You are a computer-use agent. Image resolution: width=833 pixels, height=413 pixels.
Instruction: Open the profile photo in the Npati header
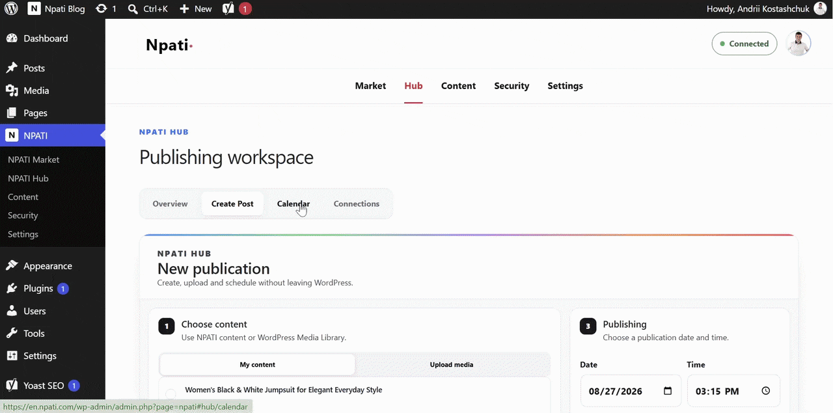click(799, 44)
